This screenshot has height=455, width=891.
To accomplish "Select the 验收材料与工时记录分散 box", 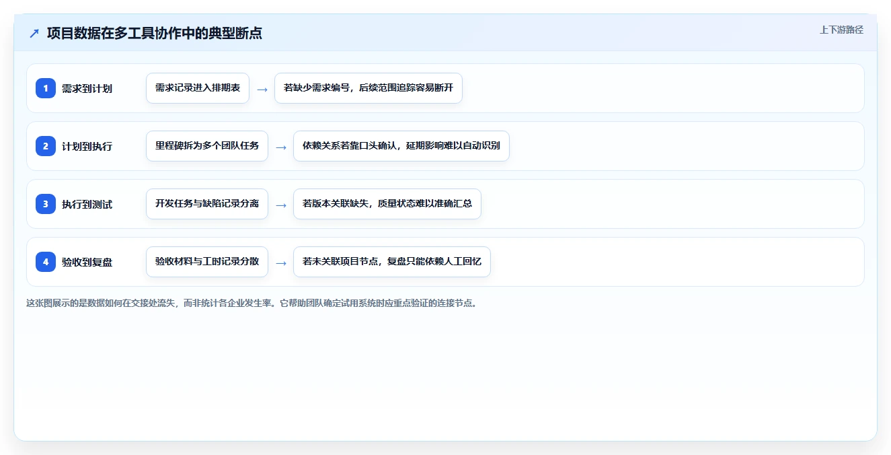I will (x=207, y=262).
